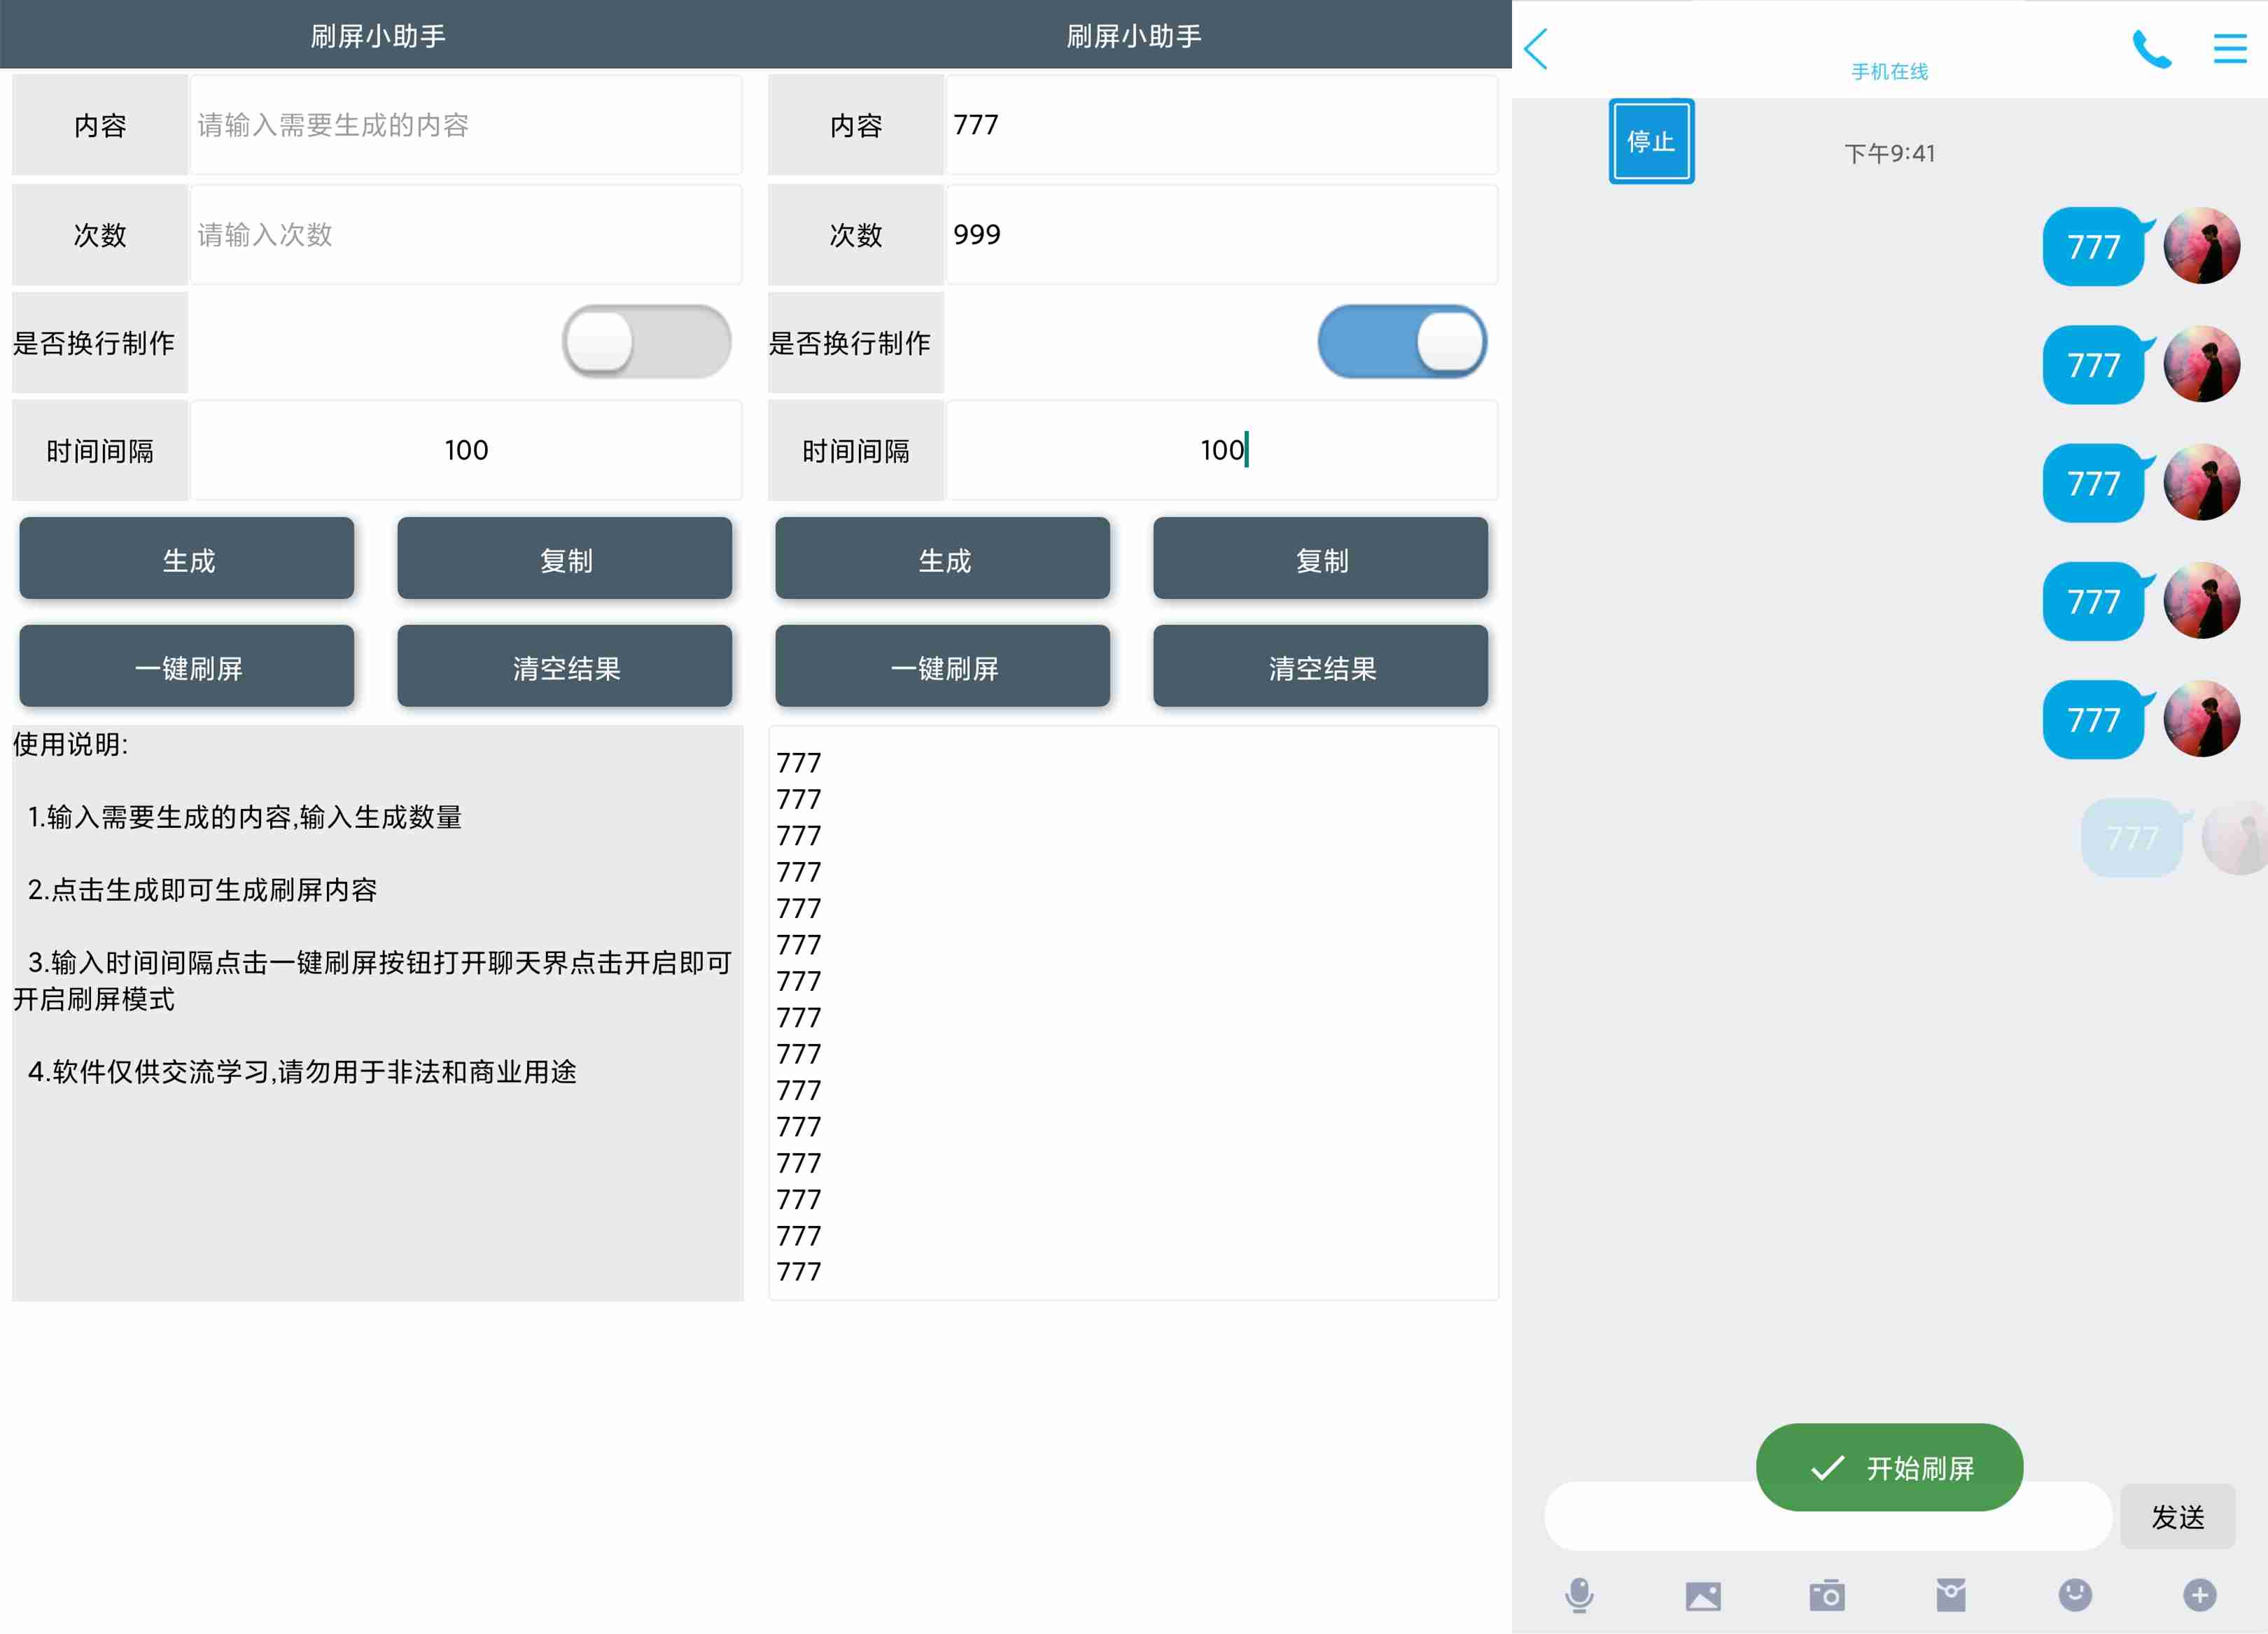Tap the green 开始刷屏 button
The image size is (2268, 1634).
tap(1889, 1467)
